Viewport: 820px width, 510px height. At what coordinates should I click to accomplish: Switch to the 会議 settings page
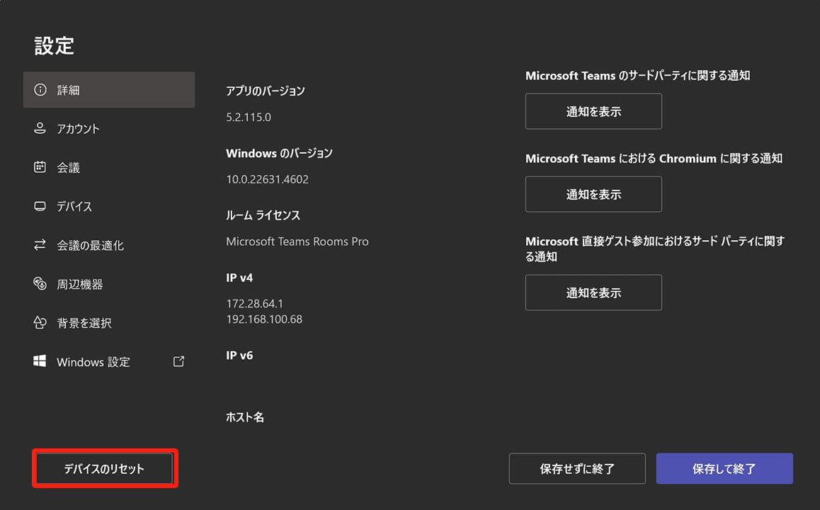(69, 168)
